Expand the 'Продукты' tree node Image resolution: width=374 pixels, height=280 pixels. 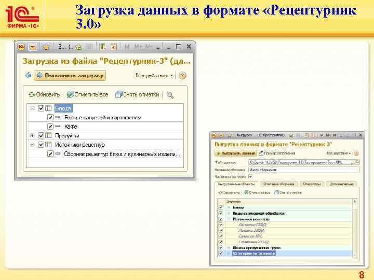[x=32, y=135]
